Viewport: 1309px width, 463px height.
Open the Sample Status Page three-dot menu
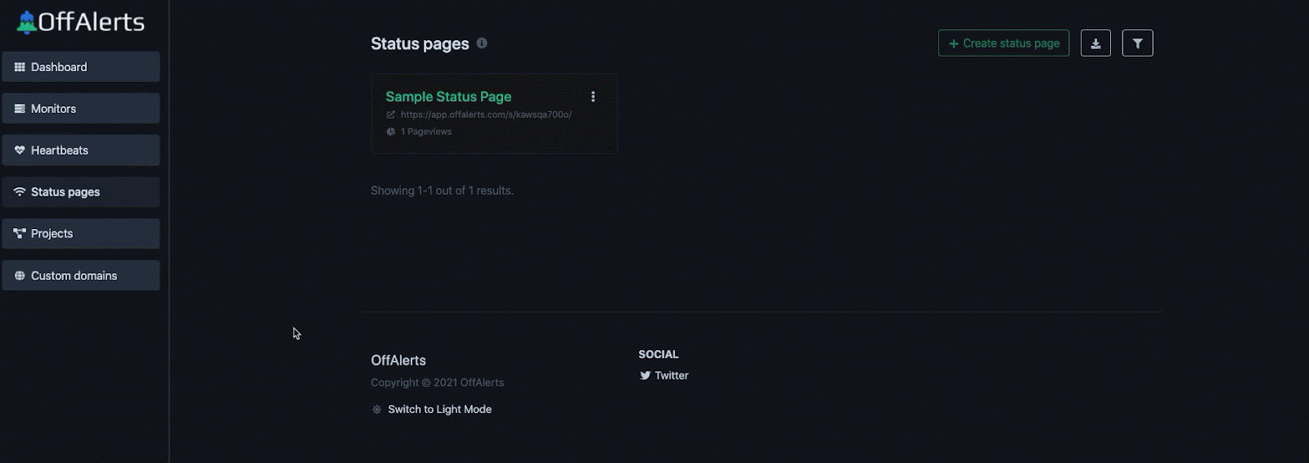pyautogui.click(x=593, y=97)
